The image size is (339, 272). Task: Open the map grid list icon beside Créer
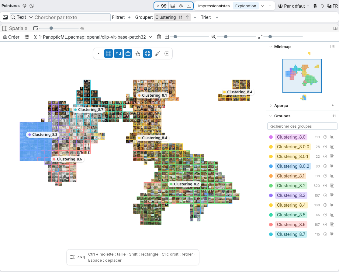(27, 37)
